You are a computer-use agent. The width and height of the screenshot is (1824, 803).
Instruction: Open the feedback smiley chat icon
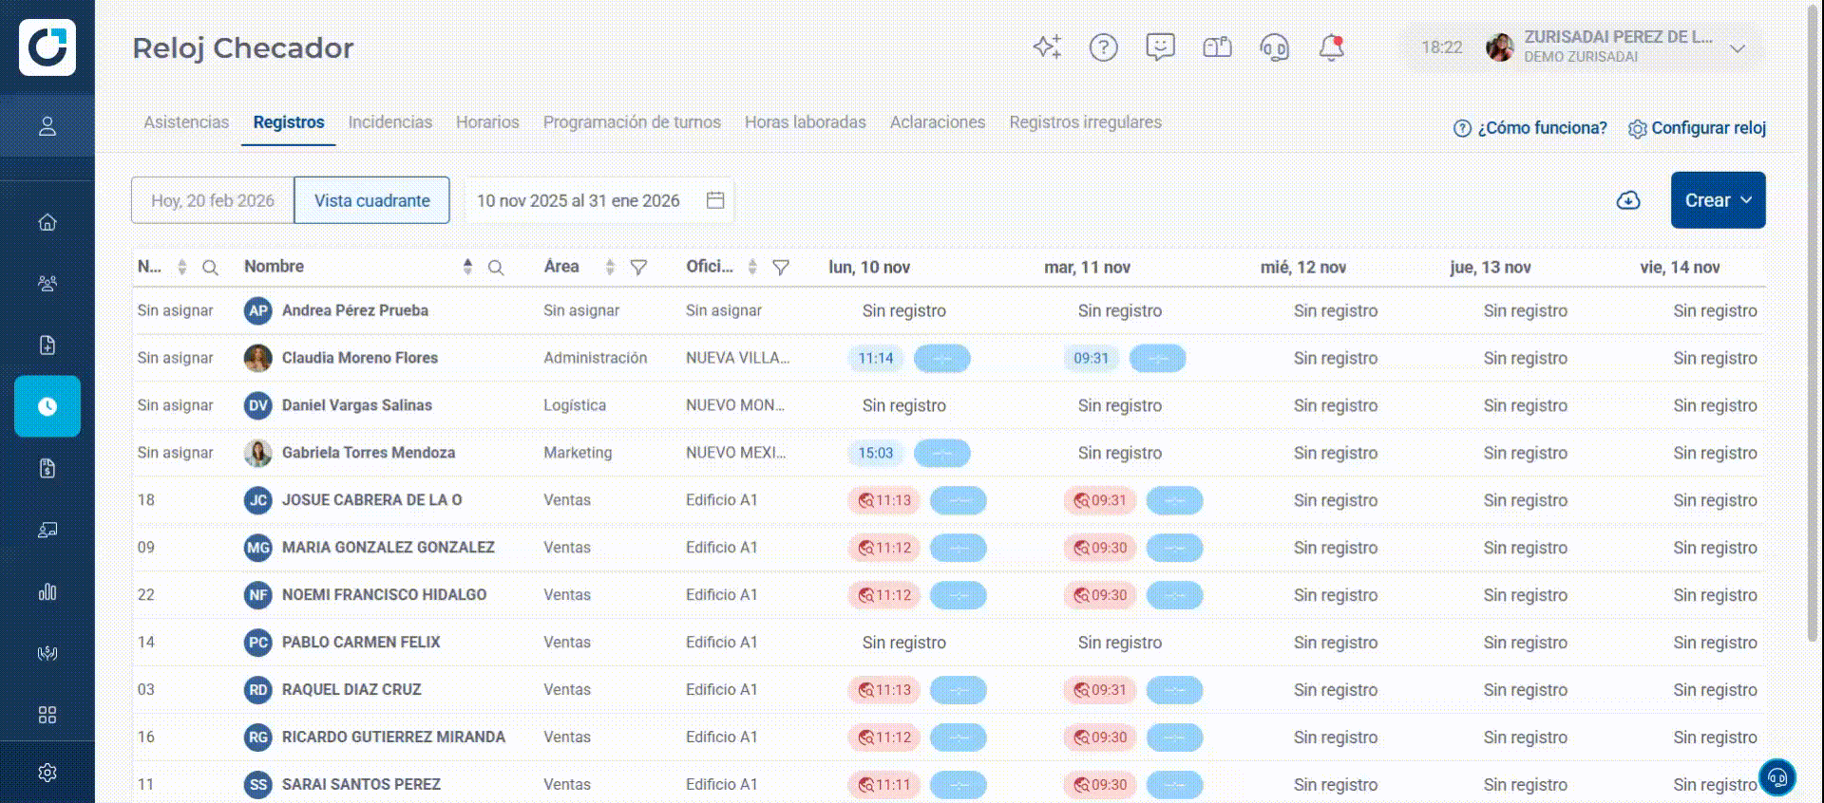click(x=1160, y=47)
